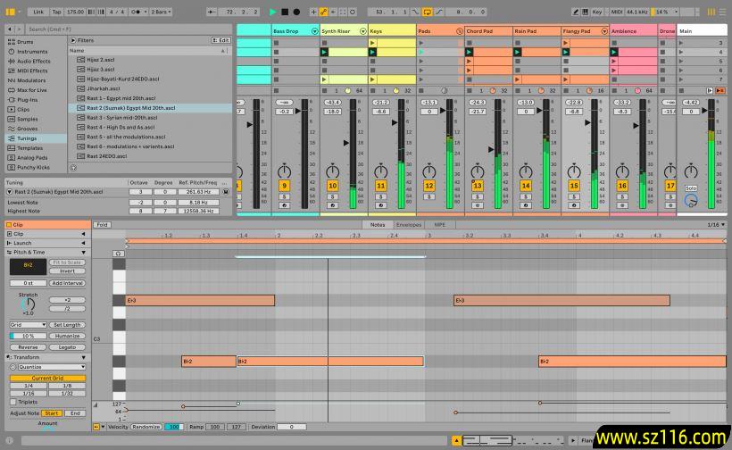This screenshot has width=732, height=450.
Task: Click the Randomize velocity button
Action: pos(146,427)
